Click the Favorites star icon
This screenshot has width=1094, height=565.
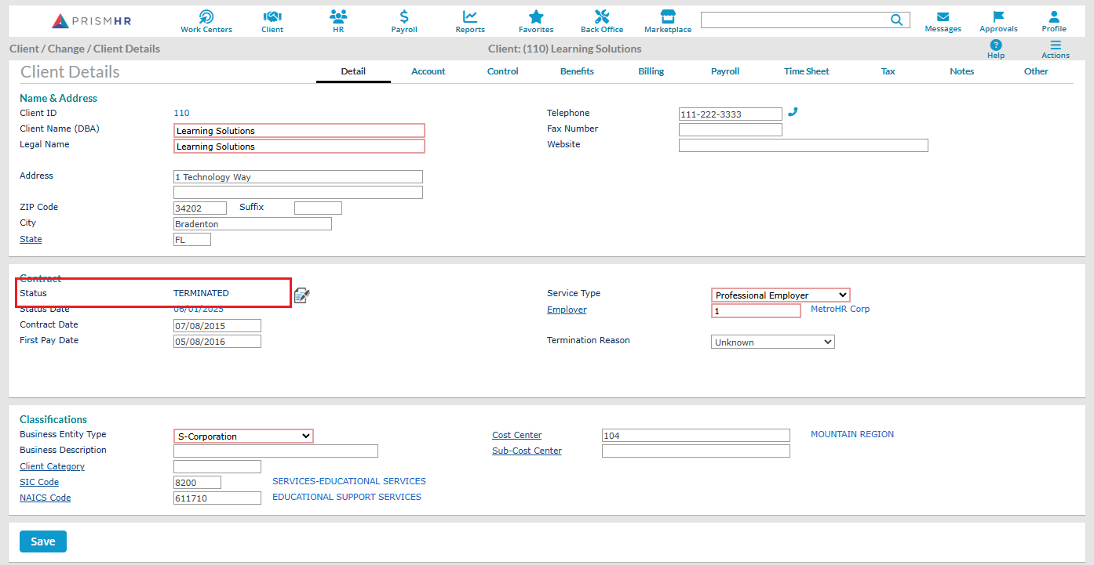[536, 16]
